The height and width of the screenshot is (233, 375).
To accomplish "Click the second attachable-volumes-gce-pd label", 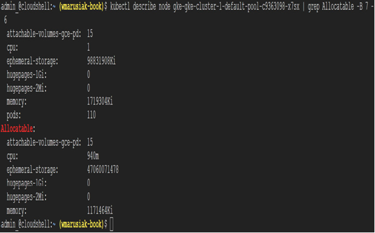I will click(x=44, y=143).
